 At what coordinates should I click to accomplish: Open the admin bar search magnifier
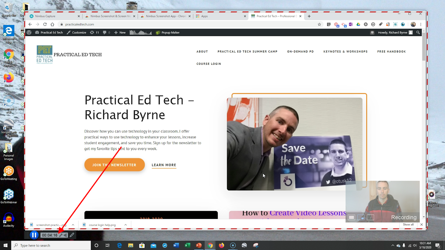pyautogui.click(x=418, y=32)
